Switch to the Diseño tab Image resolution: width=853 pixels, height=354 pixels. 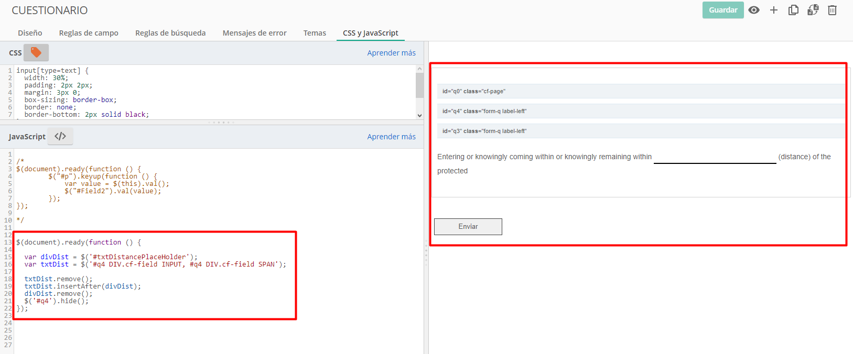click(30, 33)
